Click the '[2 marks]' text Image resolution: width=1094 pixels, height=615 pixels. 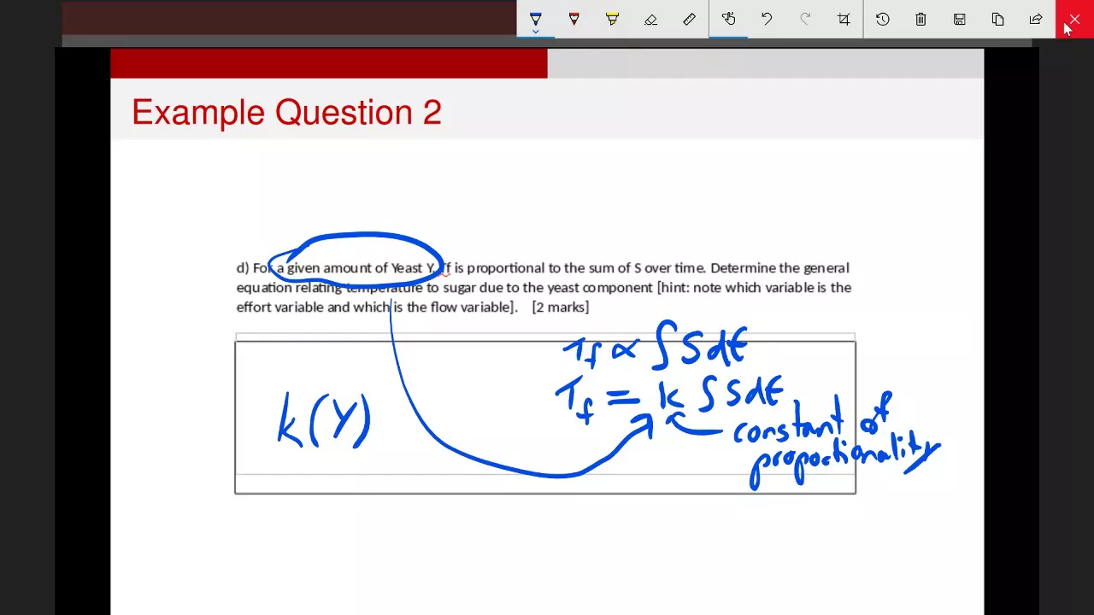point(561,307)
